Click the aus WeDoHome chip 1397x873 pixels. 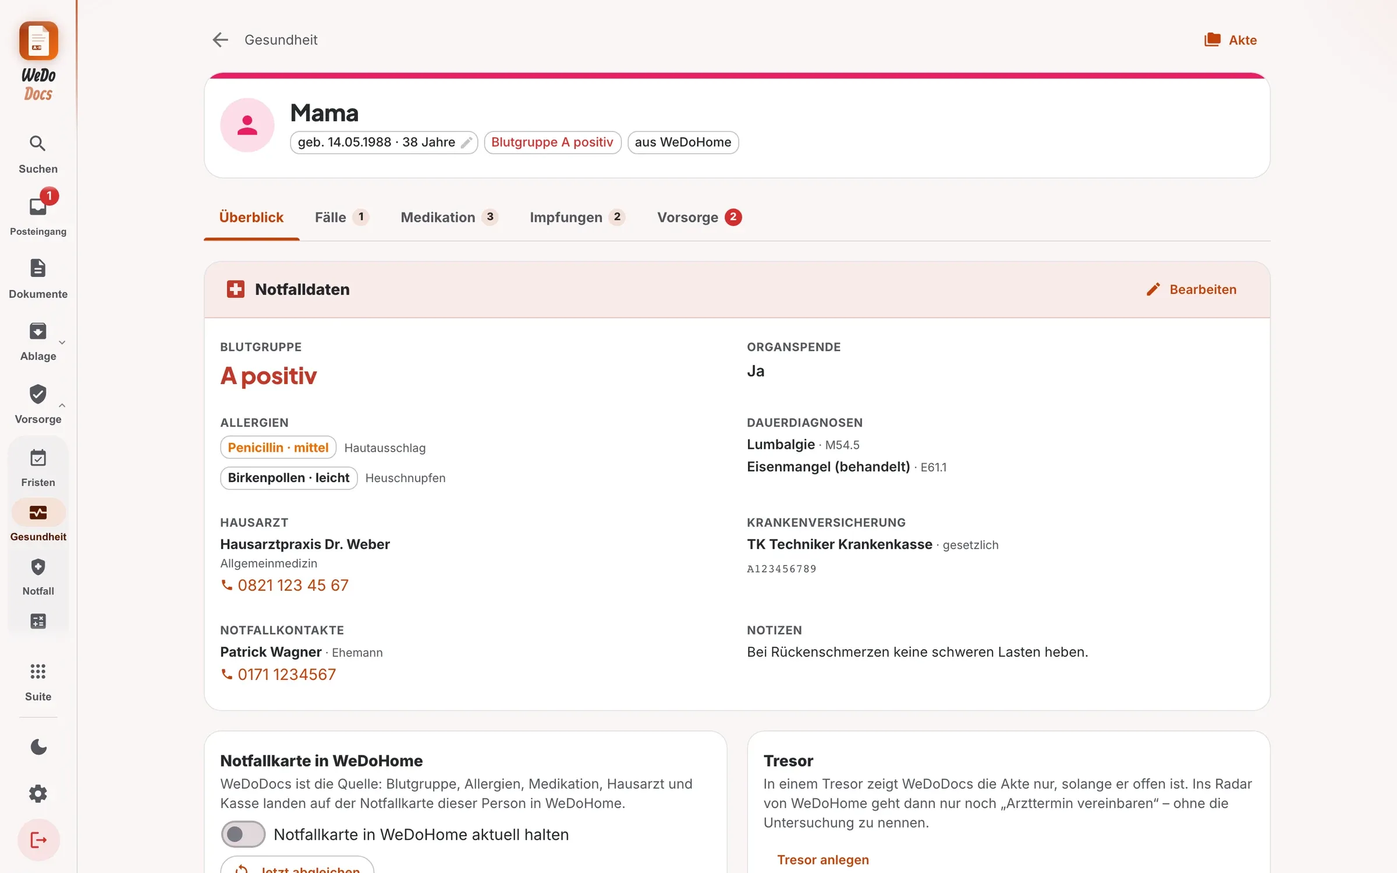683,143
